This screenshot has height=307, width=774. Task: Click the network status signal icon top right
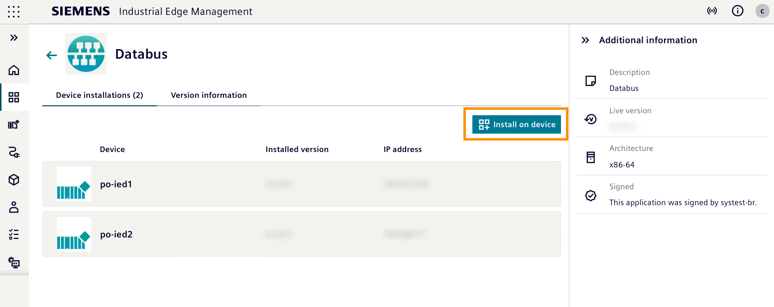(x=712, y=10)
